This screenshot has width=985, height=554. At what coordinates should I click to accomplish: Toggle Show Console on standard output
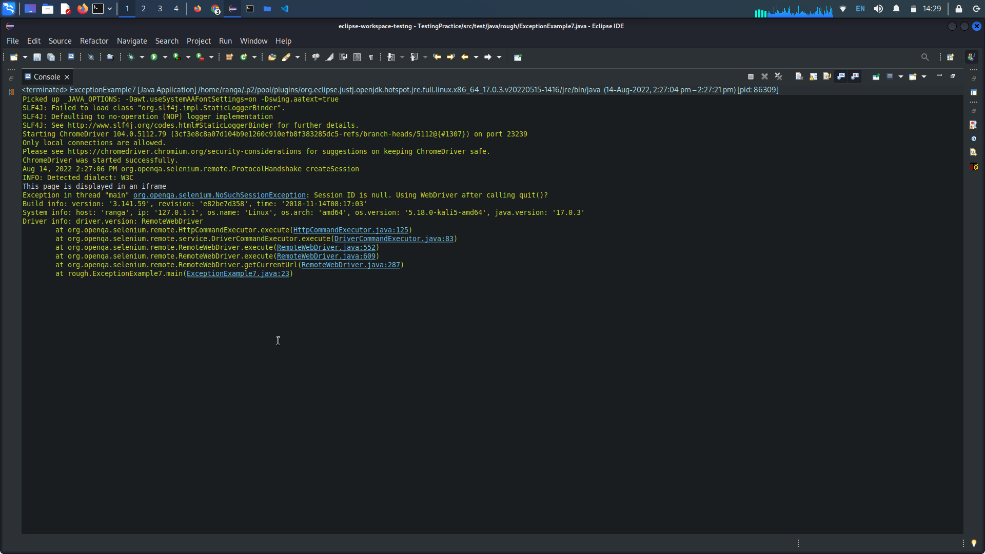click(x=841, y=76)
